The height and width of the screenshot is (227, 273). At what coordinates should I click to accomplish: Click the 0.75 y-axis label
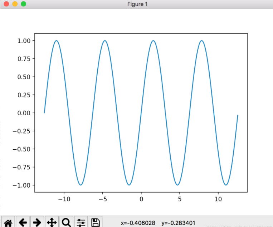tap(24, 59)
